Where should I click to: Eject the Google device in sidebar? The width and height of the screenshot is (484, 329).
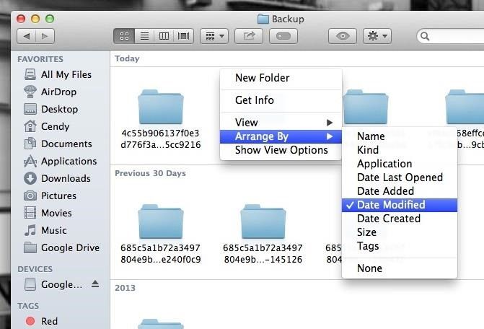[95, 284]
